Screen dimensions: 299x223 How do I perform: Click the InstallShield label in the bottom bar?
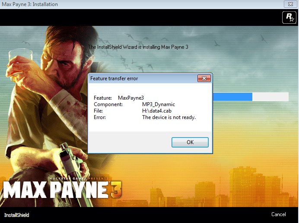tap(16, 215)
